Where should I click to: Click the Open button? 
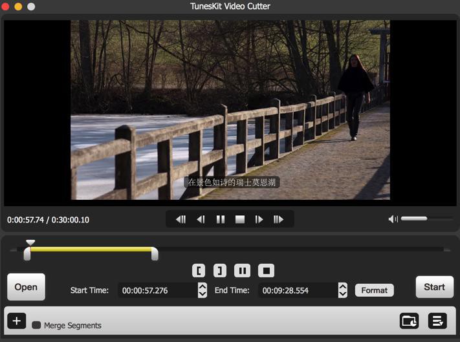[x=26, y=287]
